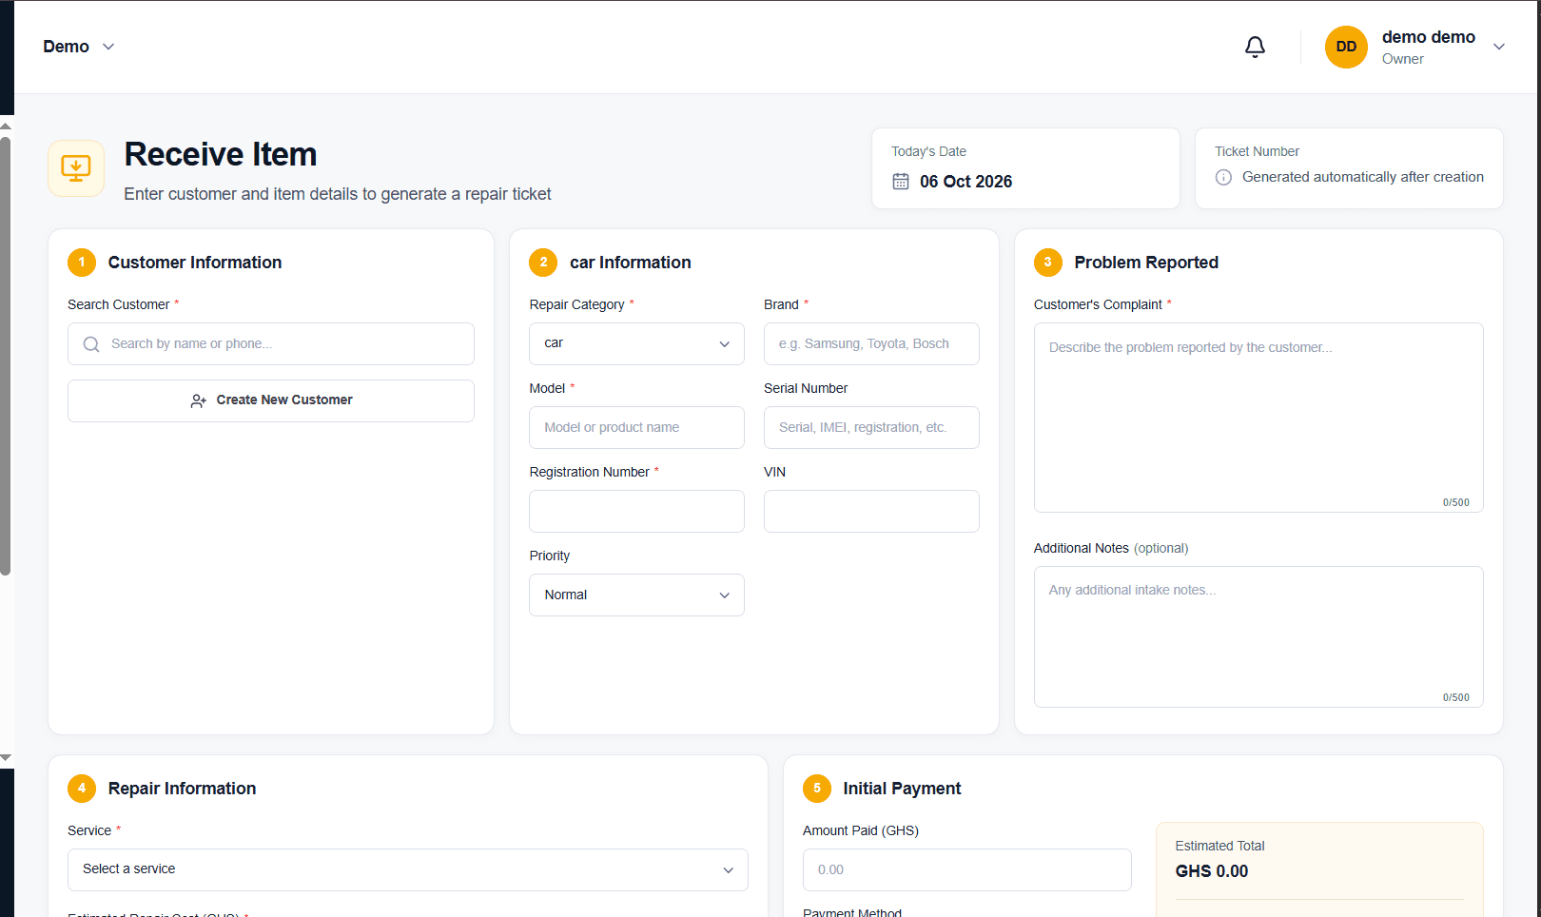The height and width of the screenshot is (917, 1541).
Task: Click the sidebar scroll down arrow
Action: click(6, 758)
